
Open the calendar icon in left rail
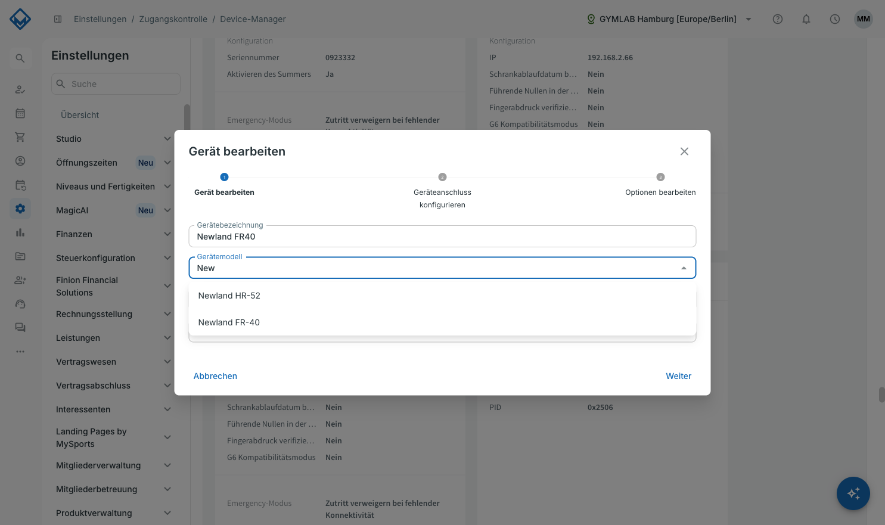pyautogui.click(x=20, y=113)
